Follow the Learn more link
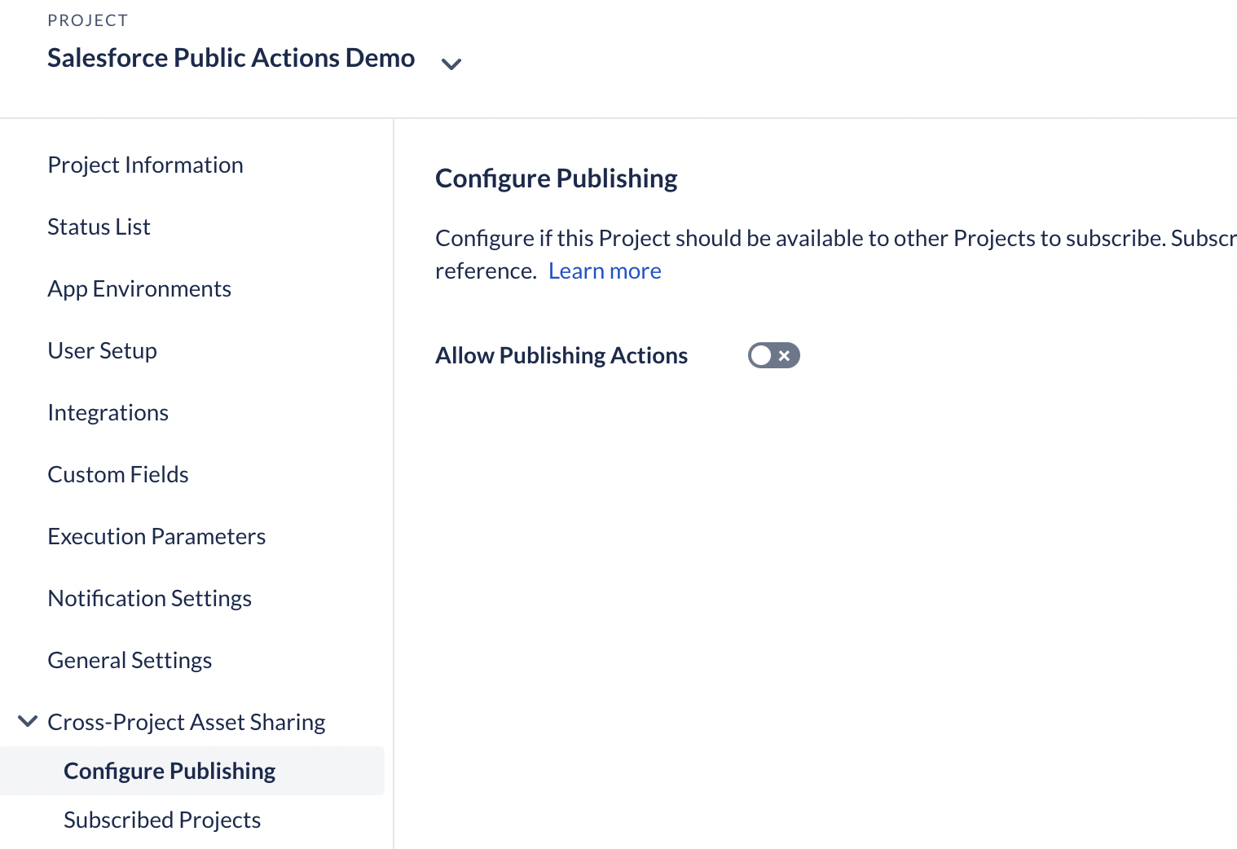Viewport: 1237px width, 849px height. 605,271
